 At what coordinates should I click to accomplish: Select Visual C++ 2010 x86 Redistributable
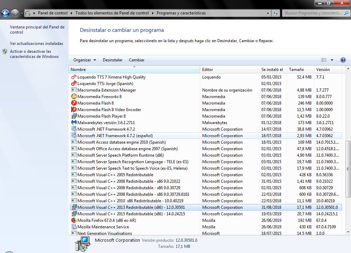coord(206,201)
